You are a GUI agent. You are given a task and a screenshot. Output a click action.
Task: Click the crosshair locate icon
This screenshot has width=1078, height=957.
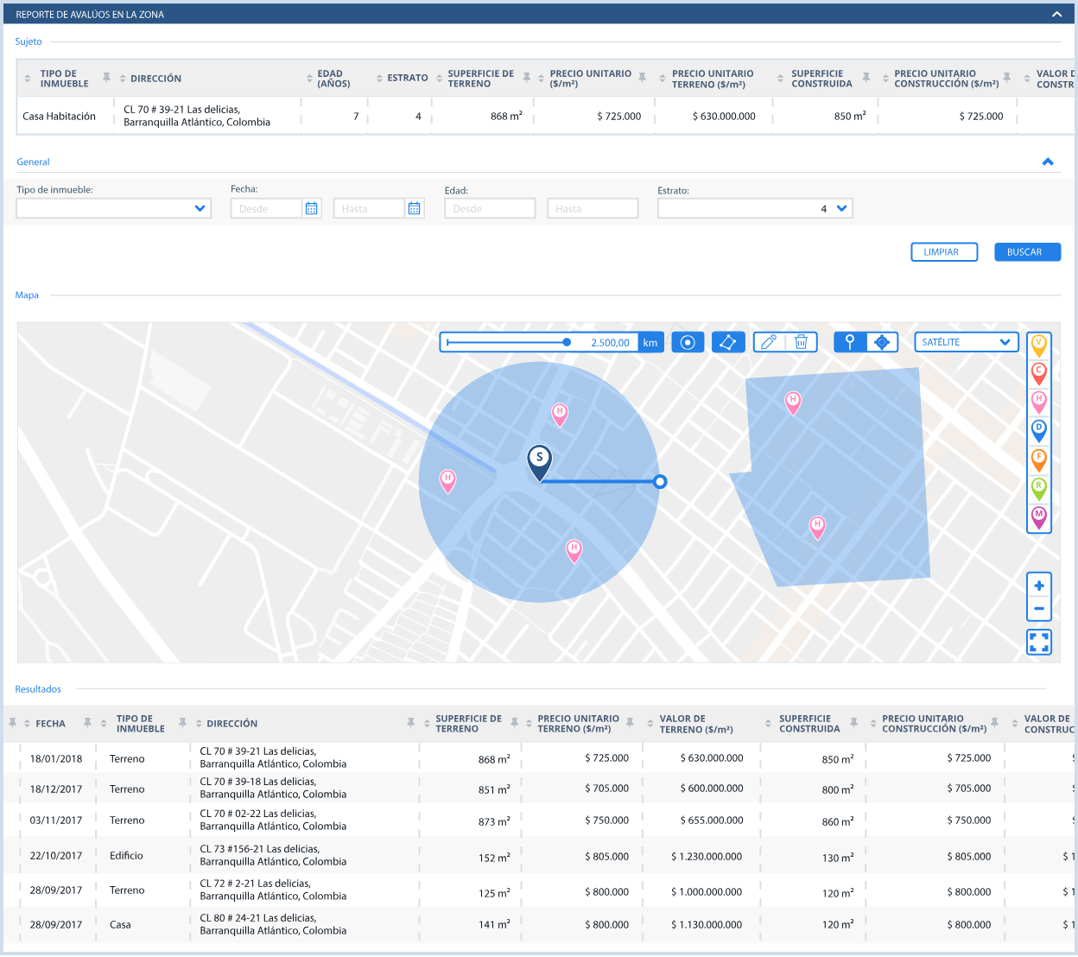pyautogui.click(x=882, y=342)
